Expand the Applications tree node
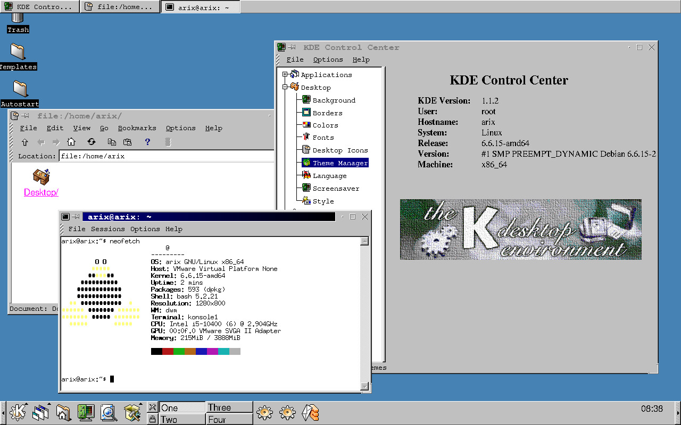The width and height of the screenshot is (681, 425). click(x=285, y=74)
